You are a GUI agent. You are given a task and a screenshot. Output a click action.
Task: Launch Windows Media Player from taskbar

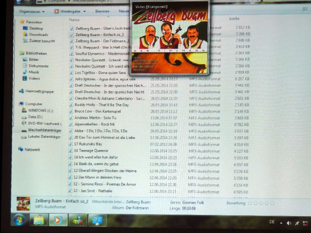(x=58, y=220)
